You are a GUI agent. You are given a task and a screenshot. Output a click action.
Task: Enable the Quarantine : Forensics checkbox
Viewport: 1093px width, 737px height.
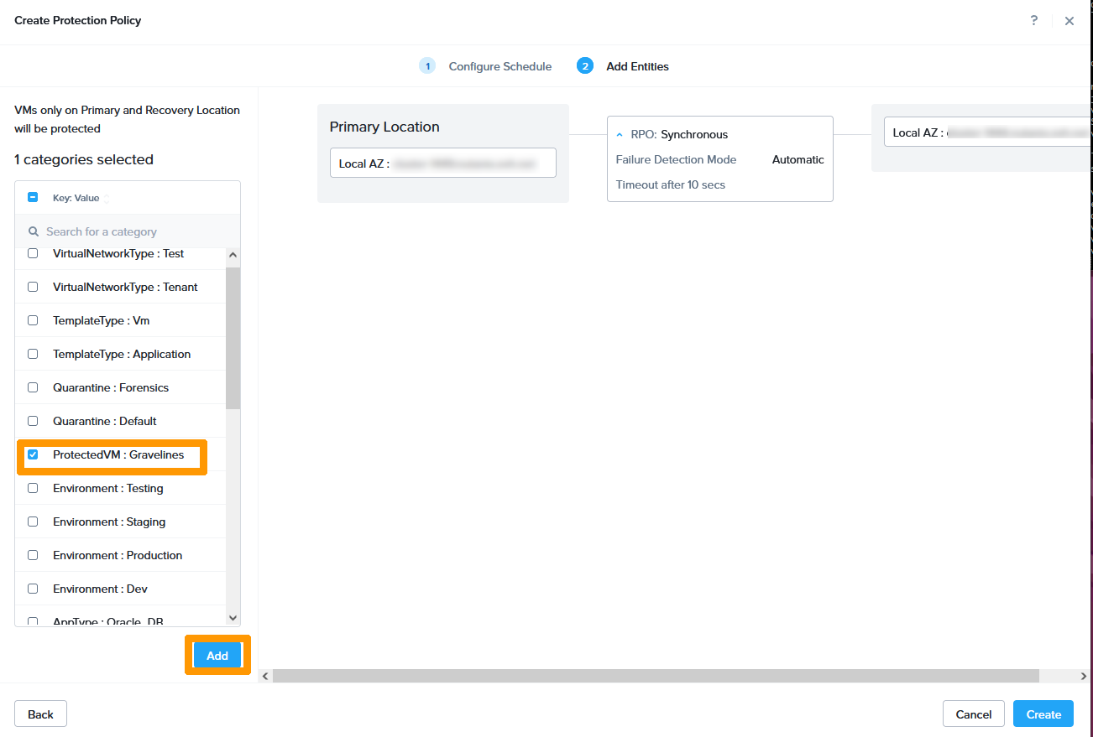coord(33,387)
